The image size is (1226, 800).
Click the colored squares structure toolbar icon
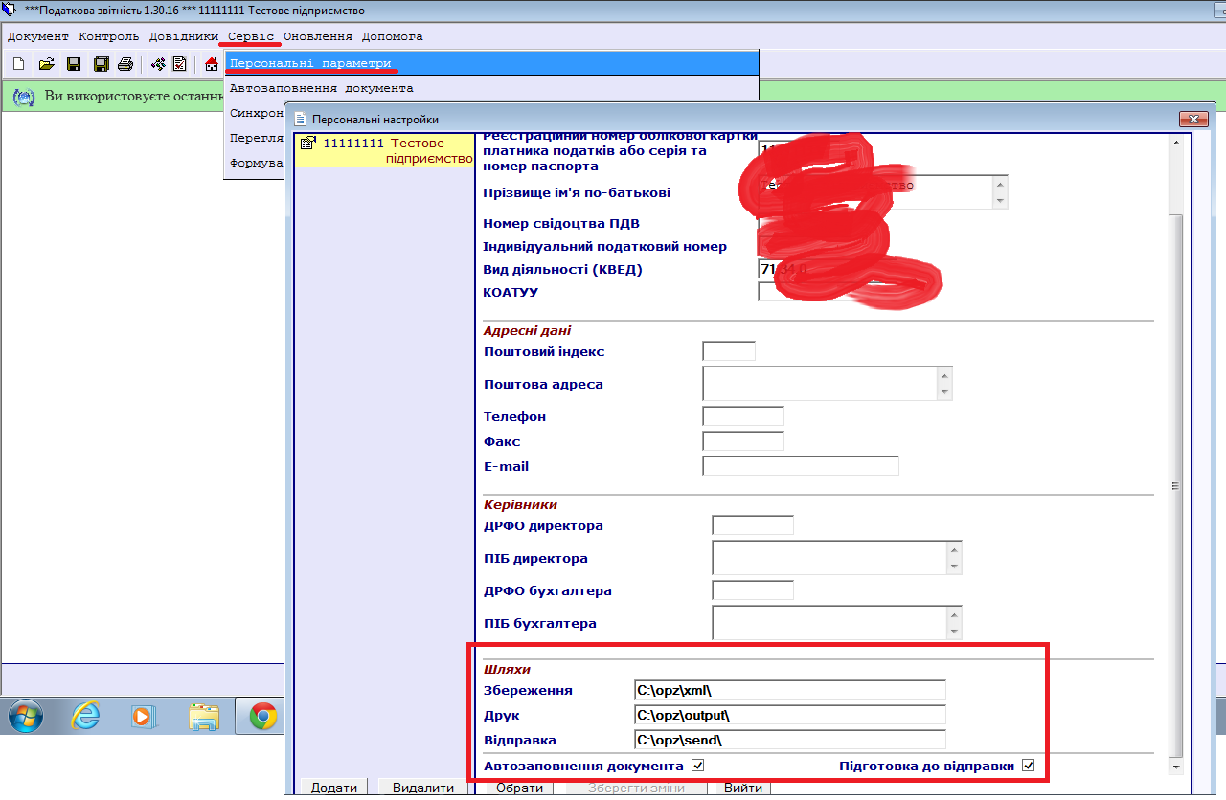[158, 64]
